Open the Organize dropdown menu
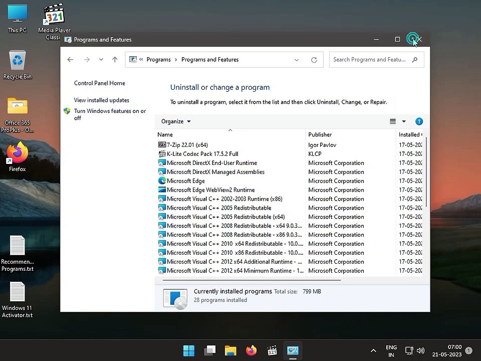The image size is (481, 361). (x=176, y=121)
